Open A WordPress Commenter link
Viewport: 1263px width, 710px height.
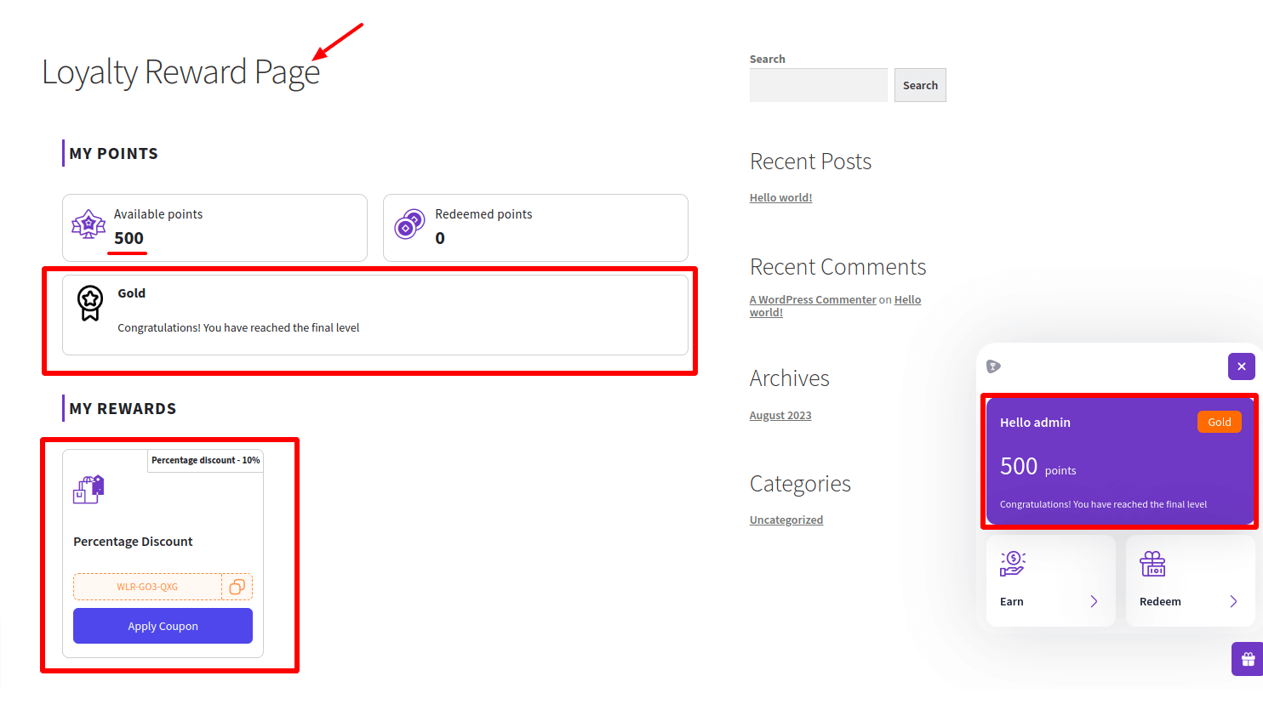(x=812, y=299)
